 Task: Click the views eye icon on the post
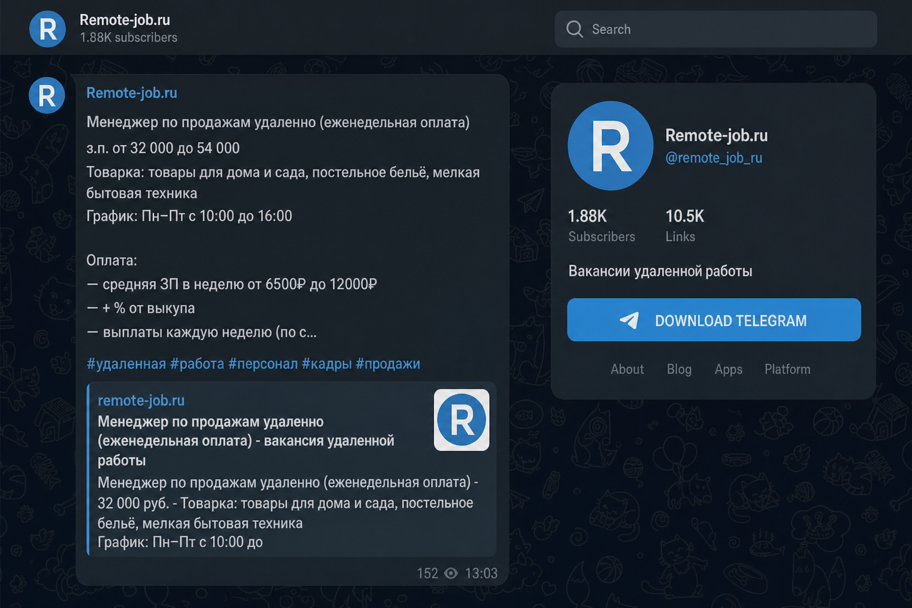pos(451,573)
